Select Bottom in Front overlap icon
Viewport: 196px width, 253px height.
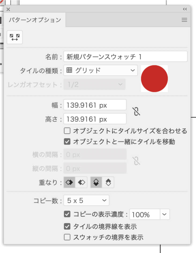[x=108, y=183]
